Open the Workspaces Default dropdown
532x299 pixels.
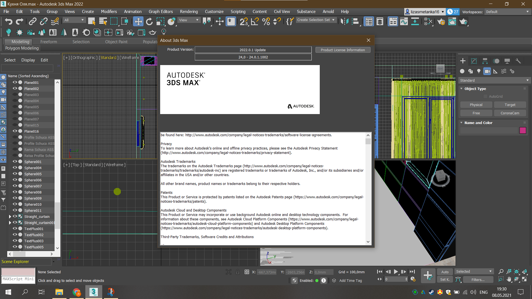click(x=507, y=12)
